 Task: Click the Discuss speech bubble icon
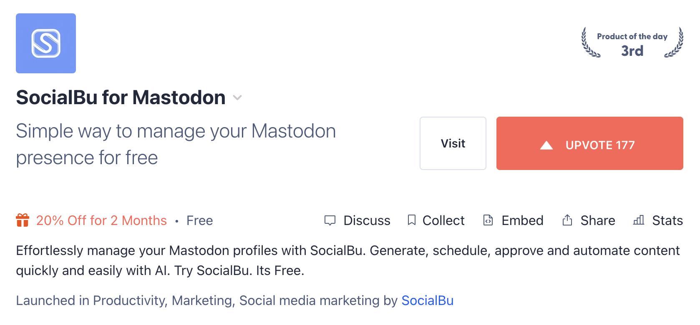[x=330, y=220]
